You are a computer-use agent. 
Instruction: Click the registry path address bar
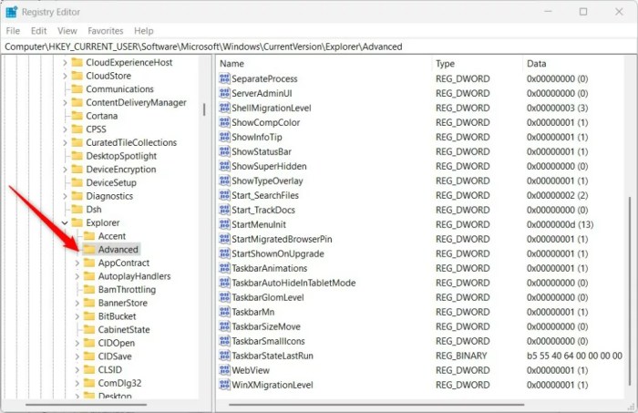pos(319,46)
